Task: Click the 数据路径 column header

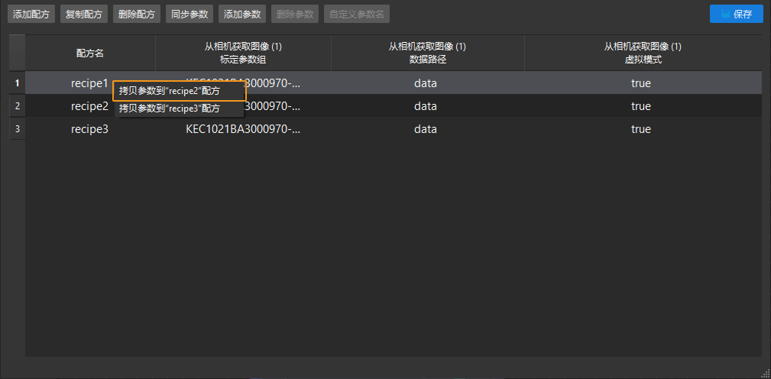Action: point(427,53)
